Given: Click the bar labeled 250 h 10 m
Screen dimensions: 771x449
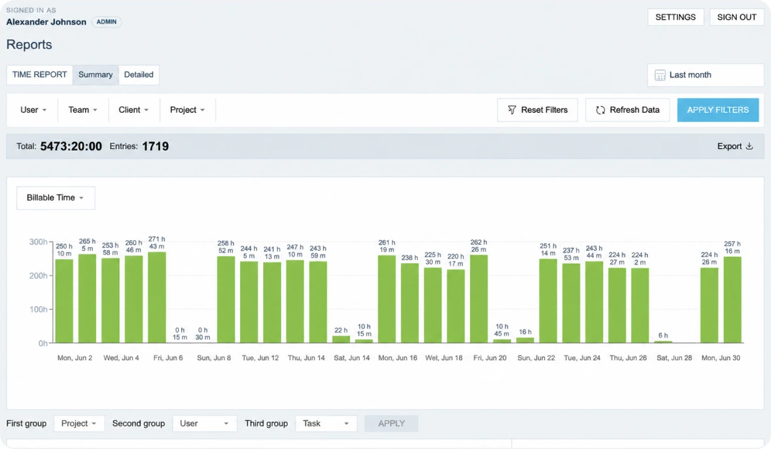Looking at the screenshot, I should click(64, 302).
